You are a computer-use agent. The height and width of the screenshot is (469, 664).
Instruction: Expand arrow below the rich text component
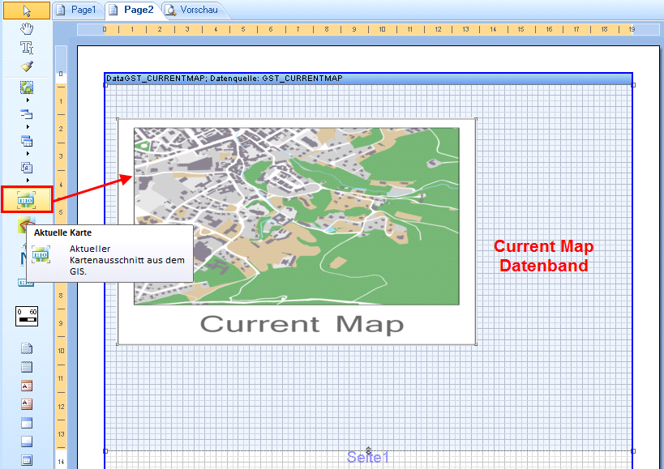point(28,180)
